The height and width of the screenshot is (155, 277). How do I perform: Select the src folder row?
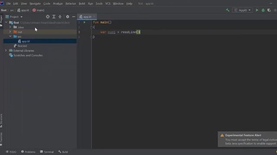pos(40,37)
